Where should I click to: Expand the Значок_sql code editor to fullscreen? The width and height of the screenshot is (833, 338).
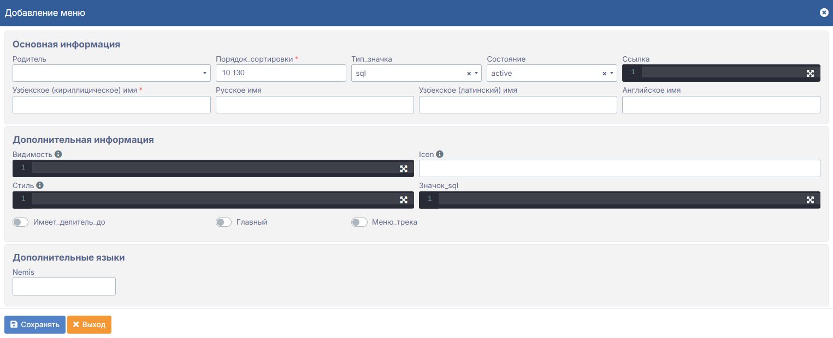pos(810,200)
